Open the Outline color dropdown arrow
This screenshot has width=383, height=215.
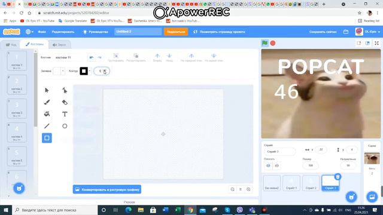90,71
